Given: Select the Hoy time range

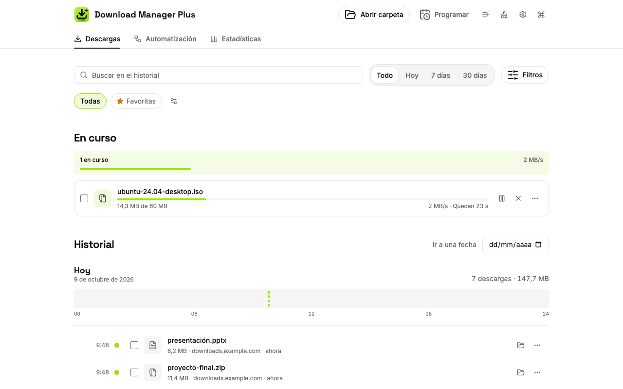Looking at the screenshot, I should coord(412,75).
